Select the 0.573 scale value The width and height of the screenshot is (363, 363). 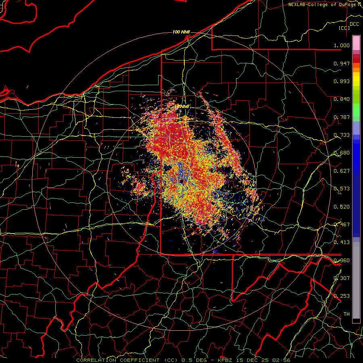342,189
